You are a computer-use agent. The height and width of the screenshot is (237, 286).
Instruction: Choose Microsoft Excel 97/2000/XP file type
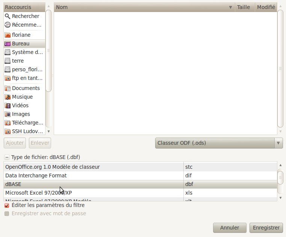94,193
